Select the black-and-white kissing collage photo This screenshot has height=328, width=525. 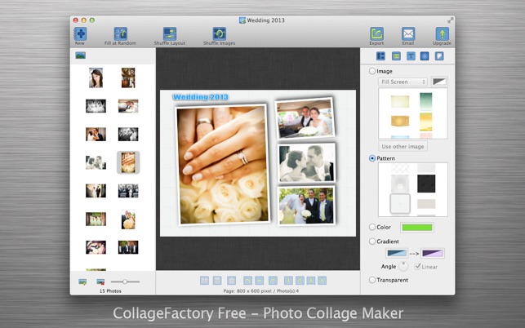[x=306, y=163]
